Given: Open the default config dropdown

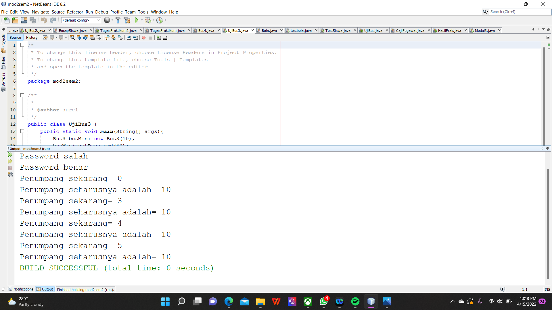Looking at the screenshot, I should 81,20.
